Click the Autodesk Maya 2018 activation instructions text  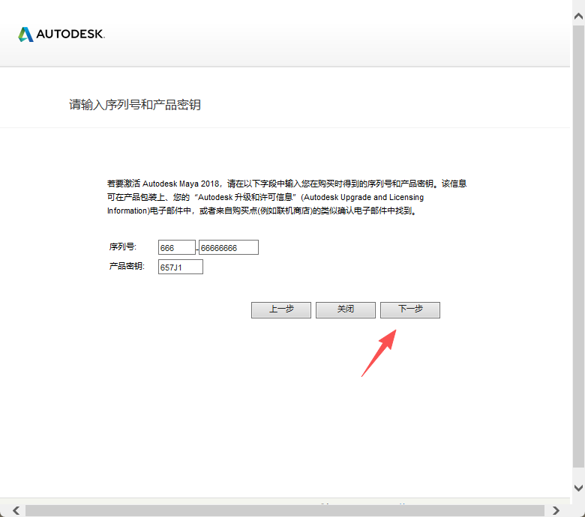pos(287,197)
